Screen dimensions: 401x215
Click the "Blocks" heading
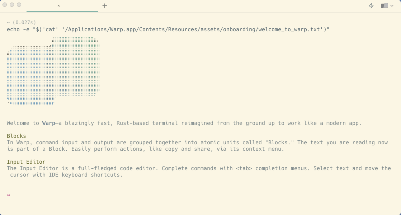(x=16, y=136)
